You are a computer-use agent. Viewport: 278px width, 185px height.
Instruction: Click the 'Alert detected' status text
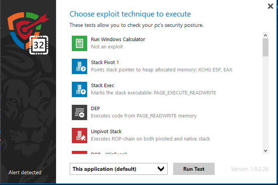pyautogui.click(x=25, y=172)
